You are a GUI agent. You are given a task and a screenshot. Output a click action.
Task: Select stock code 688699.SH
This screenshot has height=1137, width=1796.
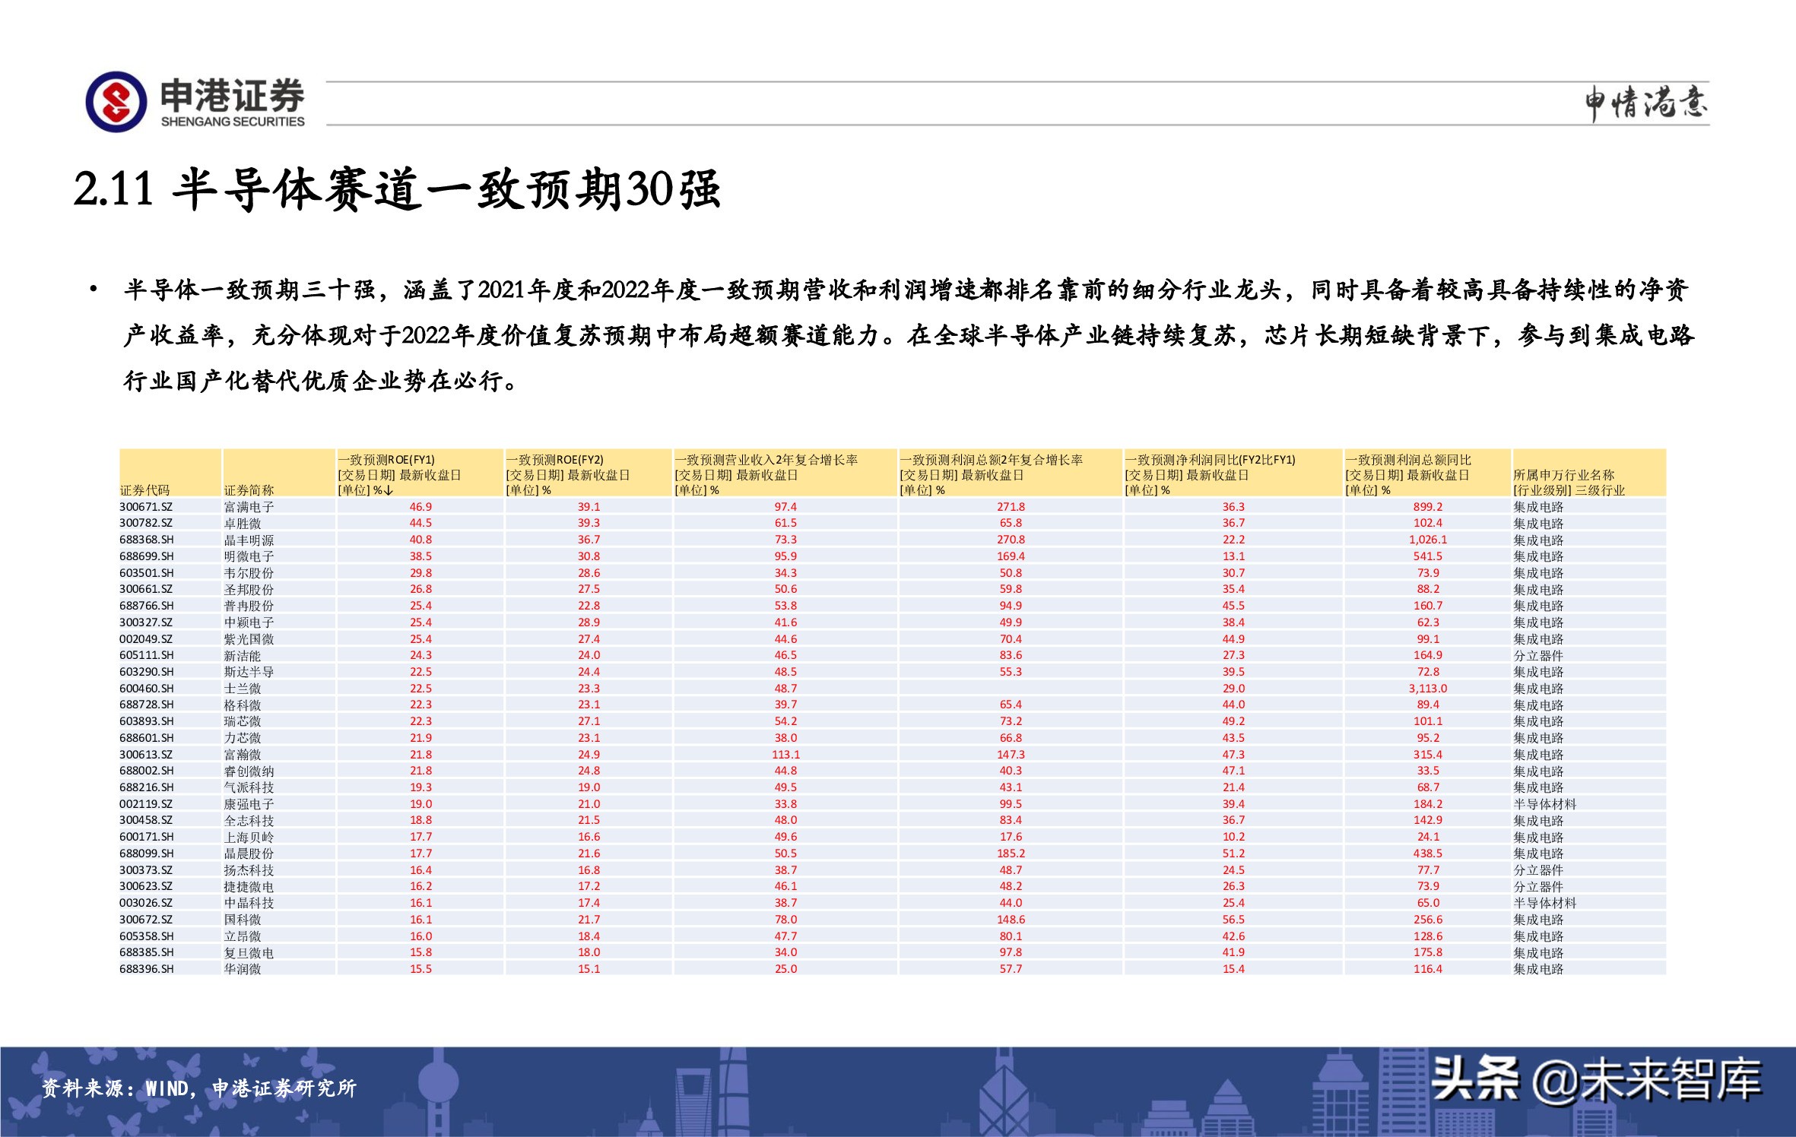(x=146, y=556)
